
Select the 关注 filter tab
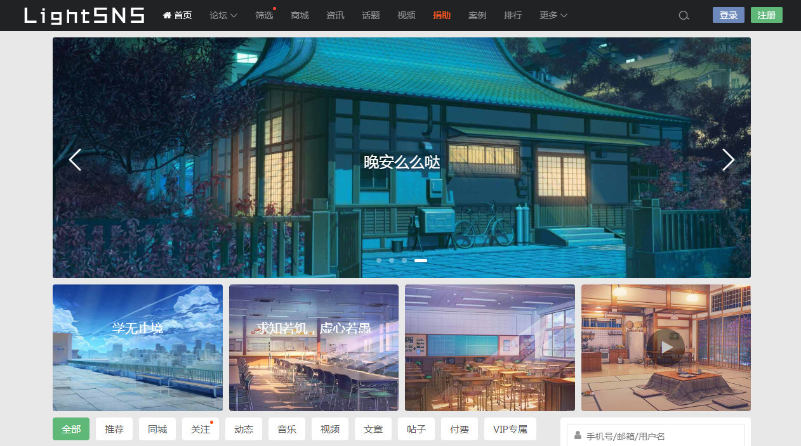point(201,429)
